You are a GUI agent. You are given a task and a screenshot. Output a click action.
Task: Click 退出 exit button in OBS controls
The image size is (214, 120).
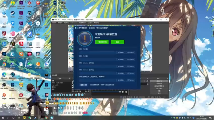(x=159, y=93)
